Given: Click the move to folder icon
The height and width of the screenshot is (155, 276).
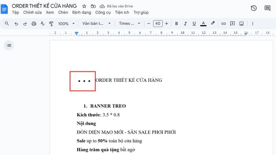Looking at the screenshot, I should tap(93, 6).
